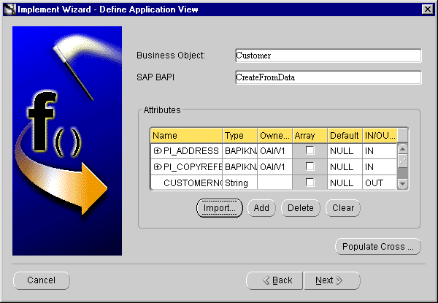Screen dimensions: 438x303
Task: Delete the selected attribute
Action: tap(301, 208)
